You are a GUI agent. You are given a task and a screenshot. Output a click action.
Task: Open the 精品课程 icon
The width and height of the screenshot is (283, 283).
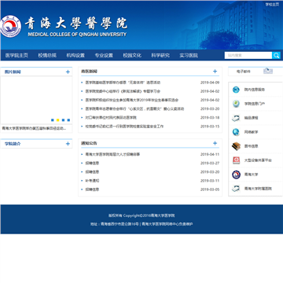tap(236, 118)
